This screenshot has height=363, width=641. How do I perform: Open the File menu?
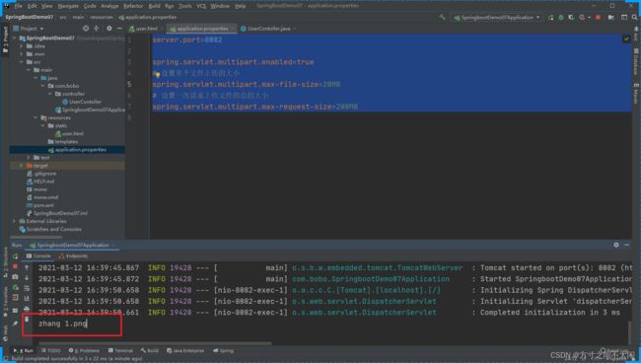(19, 6)
